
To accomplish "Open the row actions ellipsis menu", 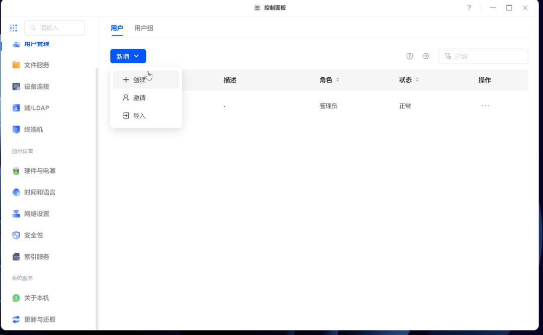I will pos(485,105).
